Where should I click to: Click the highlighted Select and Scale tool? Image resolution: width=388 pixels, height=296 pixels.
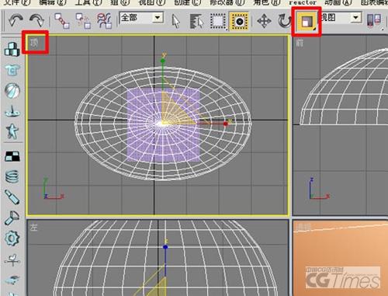tap(307, 21)
